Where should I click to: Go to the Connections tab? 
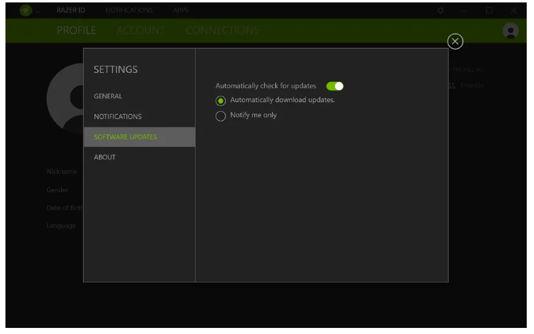[222, 30]
